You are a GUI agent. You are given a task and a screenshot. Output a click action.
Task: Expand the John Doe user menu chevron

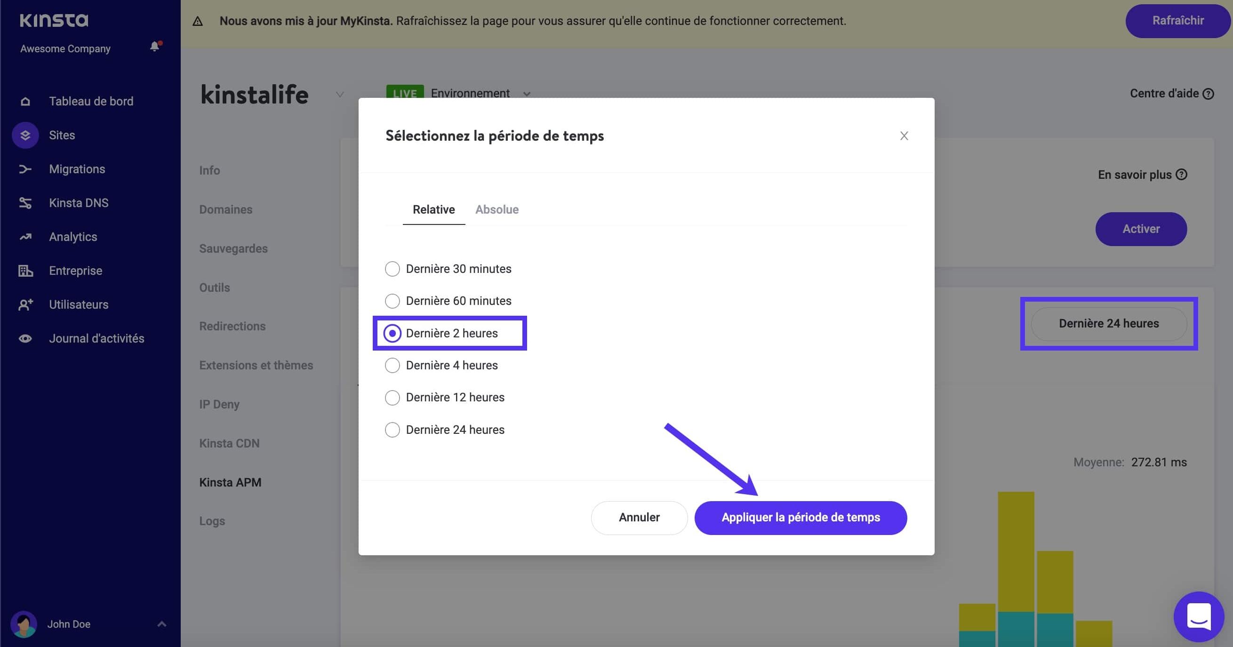[x=162, y=624]
